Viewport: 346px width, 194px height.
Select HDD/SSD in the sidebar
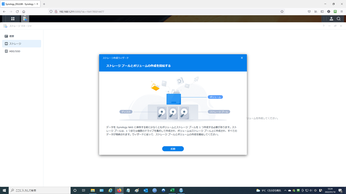tap(21, 51)
